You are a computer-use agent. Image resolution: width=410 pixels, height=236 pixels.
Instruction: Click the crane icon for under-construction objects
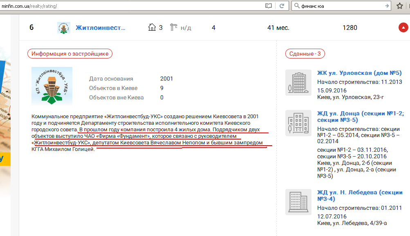point(173,27)
